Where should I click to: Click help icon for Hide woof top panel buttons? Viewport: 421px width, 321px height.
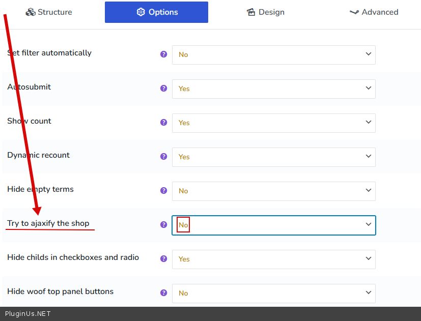pos(163,293)
